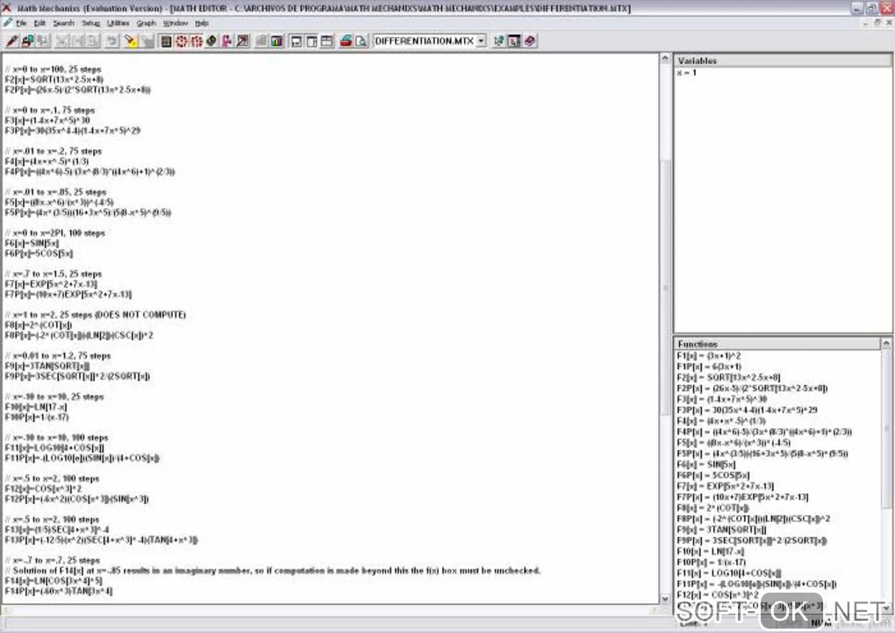Viewport: 895px width, 633px height.
Task: Select 'F1P[x] = 6(3x+1)' in Functions panel
Action: (x=709, y=367)
